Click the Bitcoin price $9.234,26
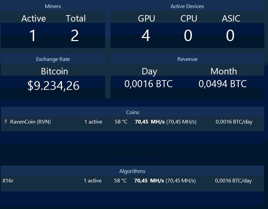Screen dimensions: 268x209 [54, 86]
